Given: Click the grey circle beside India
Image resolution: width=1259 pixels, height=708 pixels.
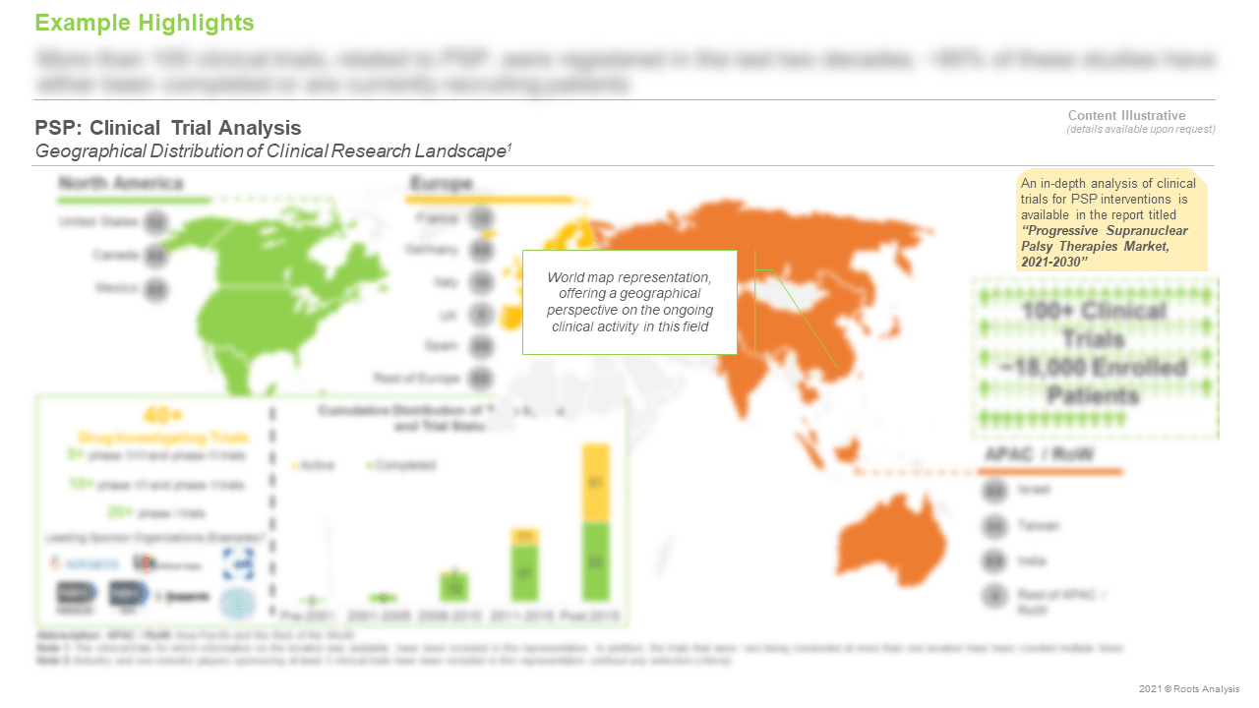Looking at the screenshot, I should click(994, 561).
